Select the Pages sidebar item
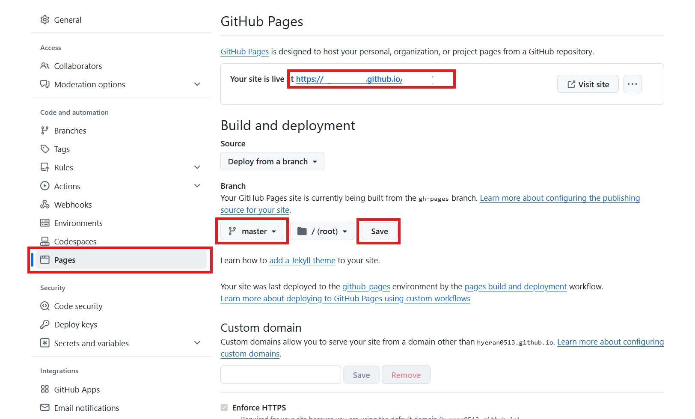Image resolution: width=695 pixels, height=419 pixels. coord(121,260)
